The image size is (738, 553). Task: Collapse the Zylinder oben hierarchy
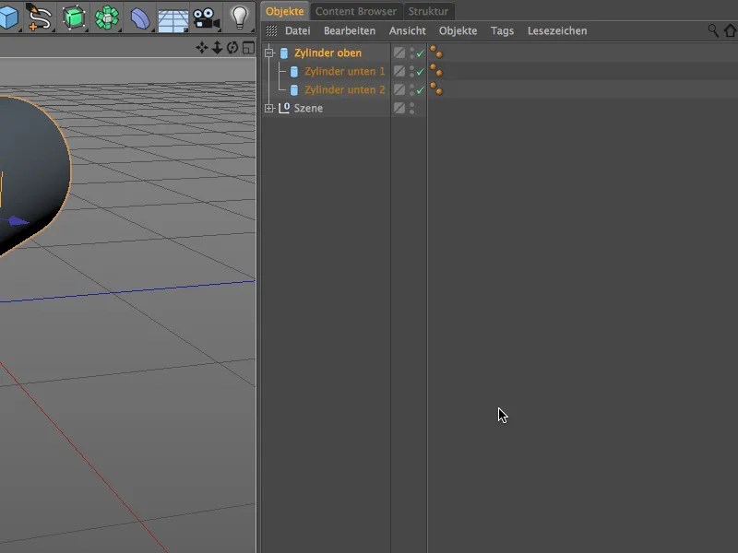point(269,53)
